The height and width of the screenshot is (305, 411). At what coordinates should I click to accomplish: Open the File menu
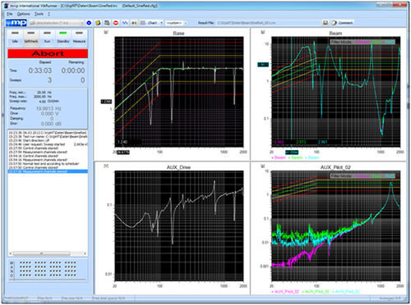[x=10, y=14]
